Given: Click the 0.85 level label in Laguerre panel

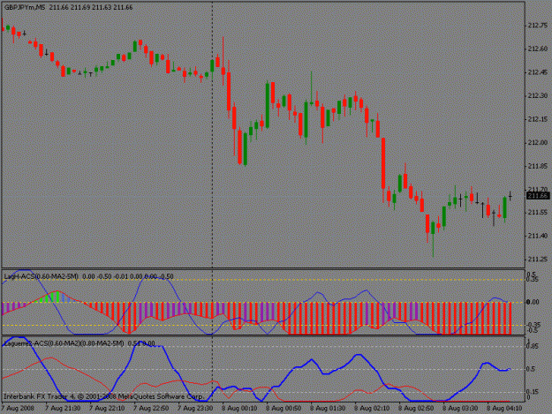Looking at the screenshot, I should pyautogui.click(x=532, y=346).
